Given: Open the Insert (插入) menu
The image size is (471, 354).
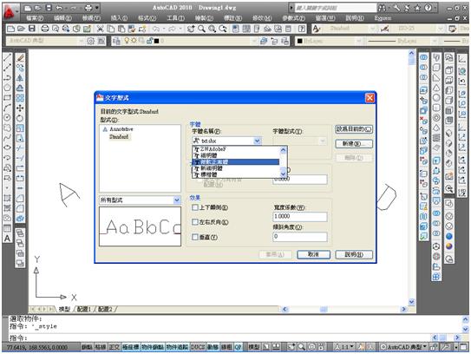Looking at the screenshot, I should pos(119,18).
